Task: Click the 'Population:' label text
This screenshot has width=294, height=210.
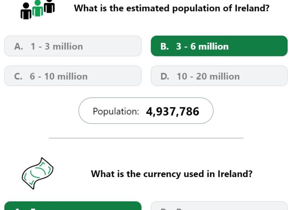Action: point(116,111)
